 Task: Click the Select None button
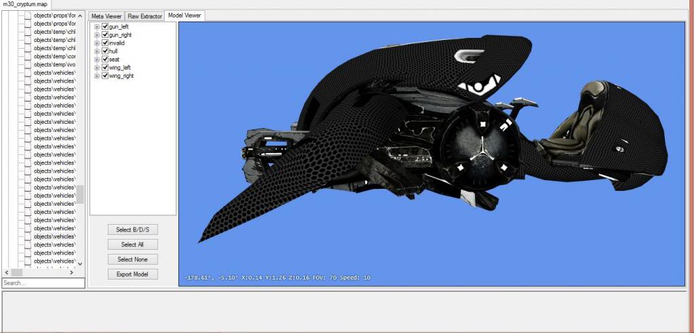(x=133, y=259)
